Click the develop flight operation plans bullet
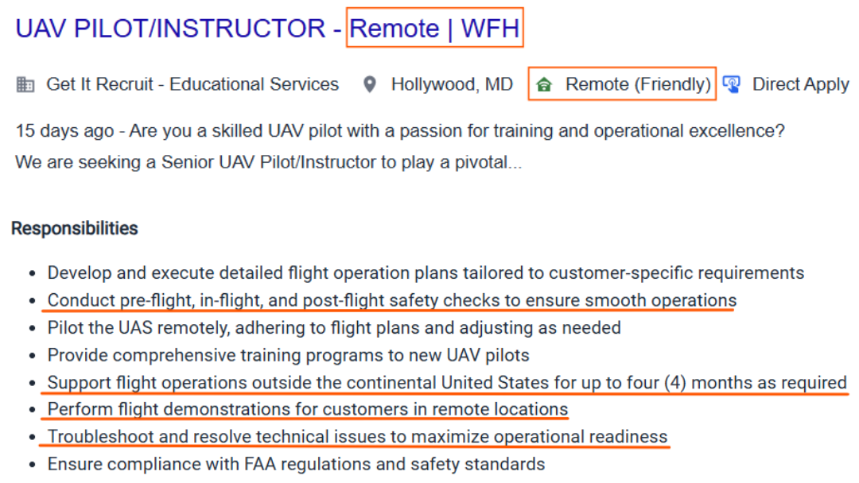The height and width of the screenshot is (483, 859). pos(426,273)
